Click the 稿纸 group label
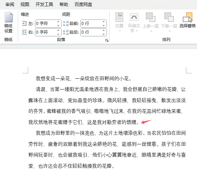Image resolution: width=197 pixels, height=182 pixels. click(x=8, y=39)
